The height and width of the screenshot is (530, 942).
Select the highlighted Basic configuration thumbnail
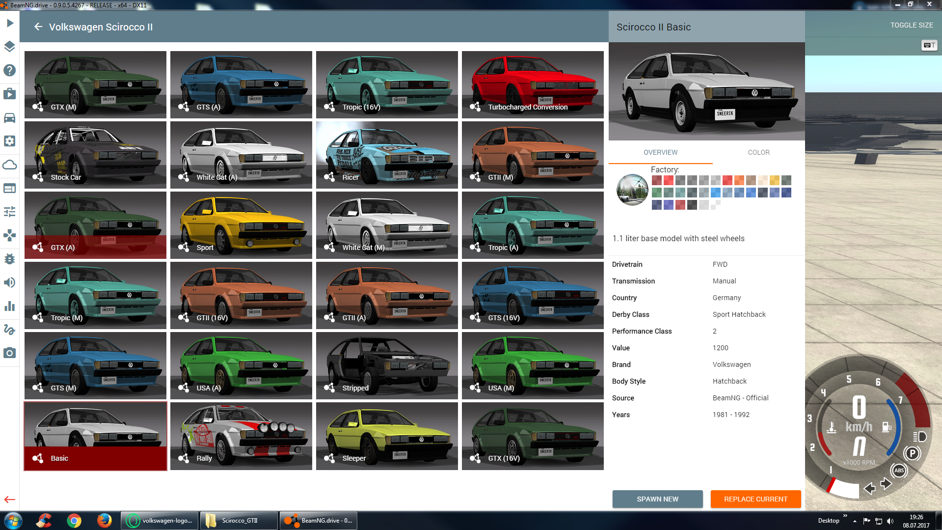(95, 436)
